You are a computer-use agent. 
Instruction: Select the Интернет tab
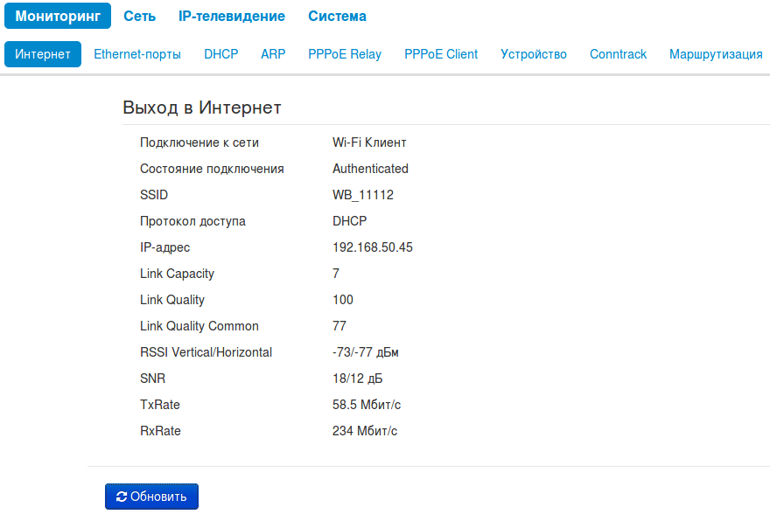click(43, 54)
